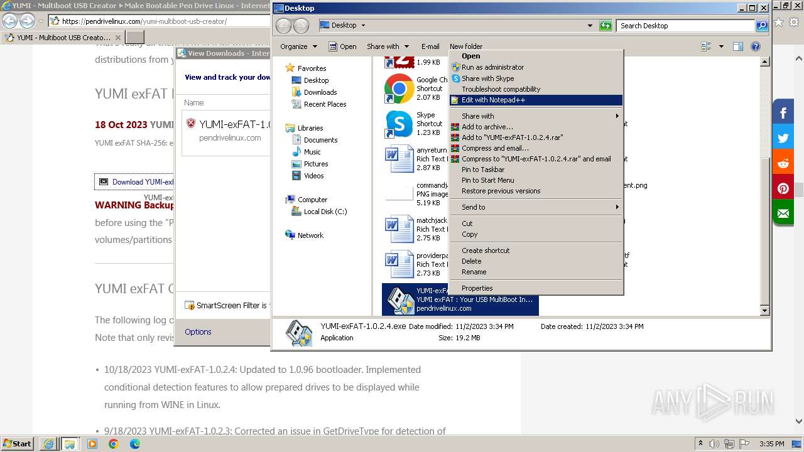Click Microsoft Edge taskbar icon

[x=135, y=444]
